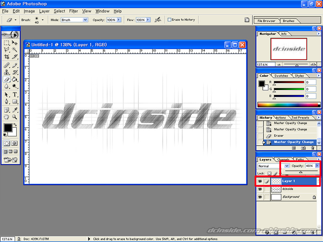Create new snapshot in History palette
Screen dimensions: 323x242
[x=303, y=148]
